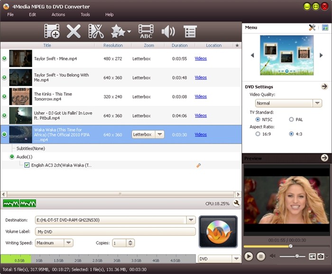
Task: Open the Destination drive dropdown
Action: pyautogui.click(x=191, y=220)
